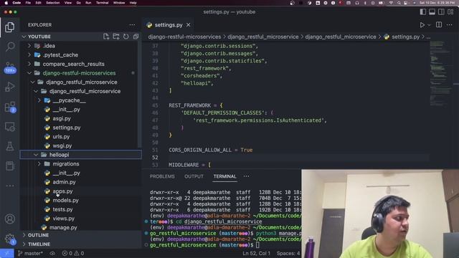Create a new folder in YOUTUBE explorer
Viewport: 459px width, 258px height.
pos(116,37)
